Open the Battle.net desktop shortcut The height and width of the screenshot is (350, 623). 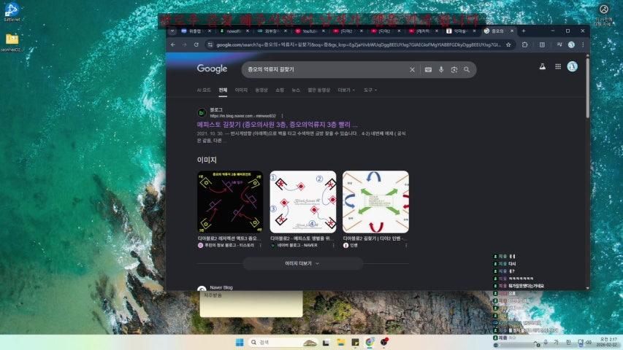12,12
